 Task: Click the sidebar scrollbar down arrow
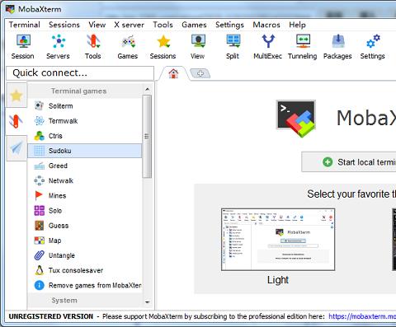click(147, 302)
